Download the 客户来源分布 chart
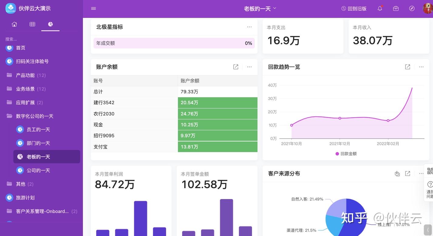Image resolution: width=433 pixels, height=236 pixels. pos(397,174)
